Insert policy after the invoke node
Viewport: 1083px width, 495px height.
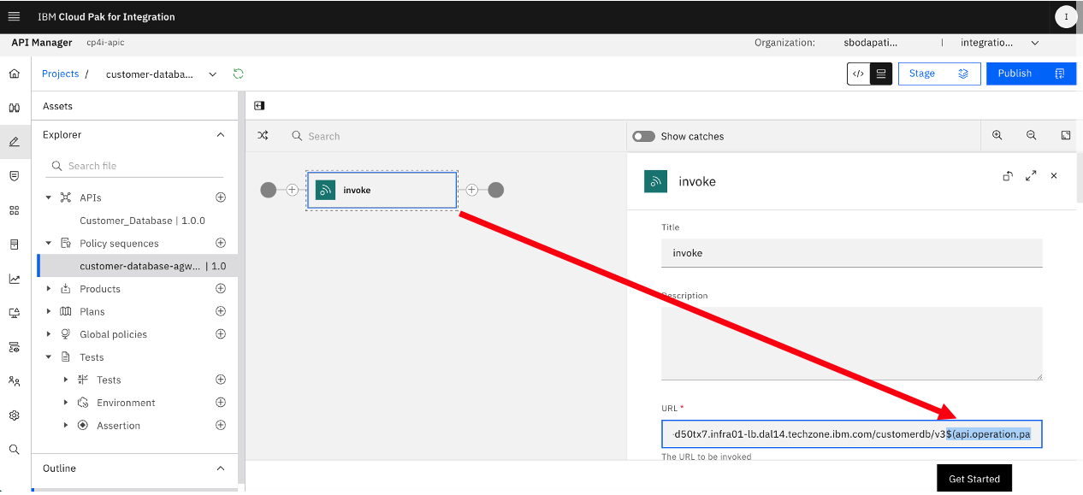(x=471, y=190)
